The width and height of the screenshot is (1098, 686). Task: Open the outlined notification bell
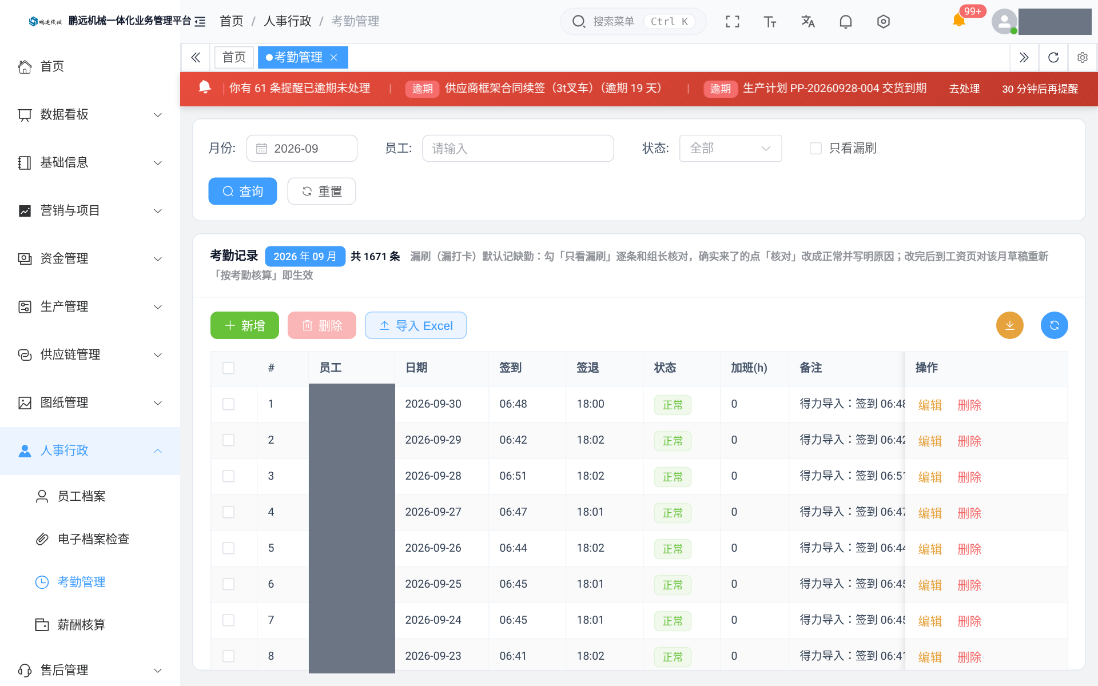pyautogui.click(x=845, y=22)
